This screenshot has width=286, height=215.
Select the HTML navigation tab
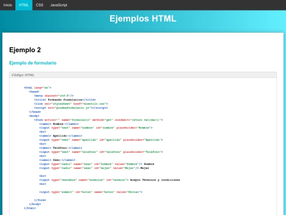pyautogui.click(x=24, y=5)
